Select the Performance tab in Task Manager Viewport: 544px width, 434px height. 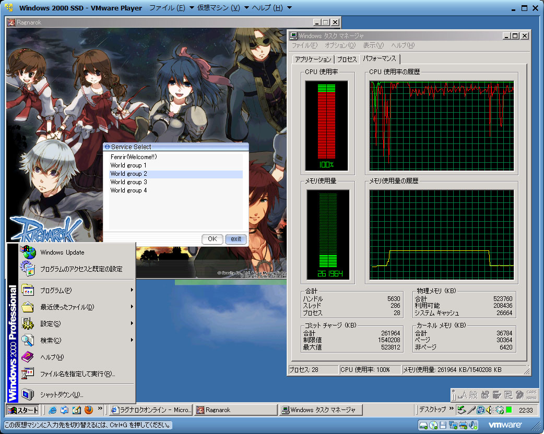pos(380,59)
